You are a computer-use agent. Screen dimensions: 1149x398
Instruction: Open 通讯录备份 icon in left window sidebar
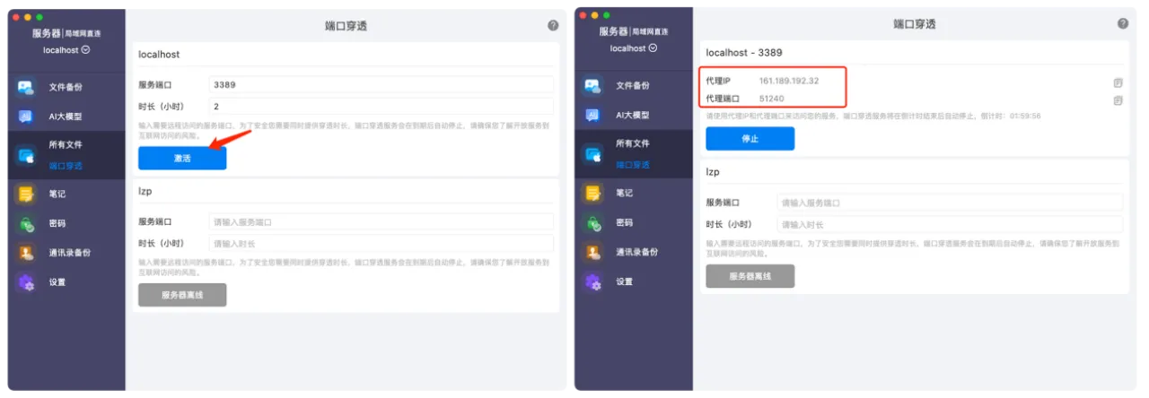point(25,253)
